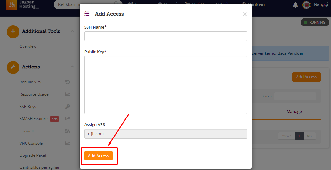Collapse the Actions section chevron
Screen dimensions: 331x170
point(72,67)
